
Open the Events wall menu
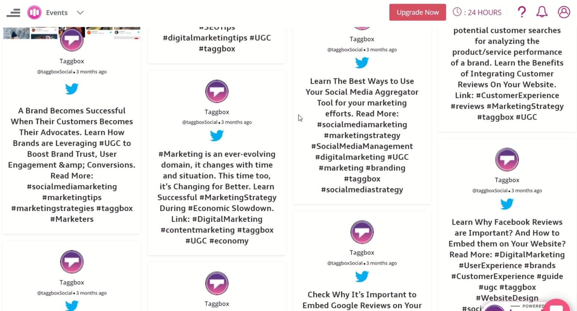(x=57, y=13)
